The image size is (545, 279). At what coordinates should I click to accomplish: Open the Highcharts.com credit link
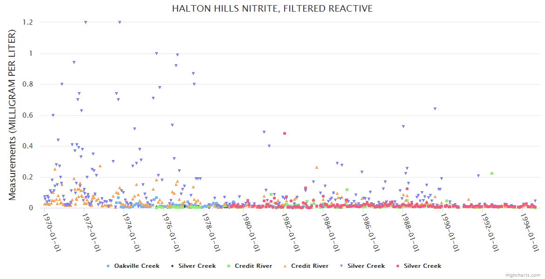point(523,275)
